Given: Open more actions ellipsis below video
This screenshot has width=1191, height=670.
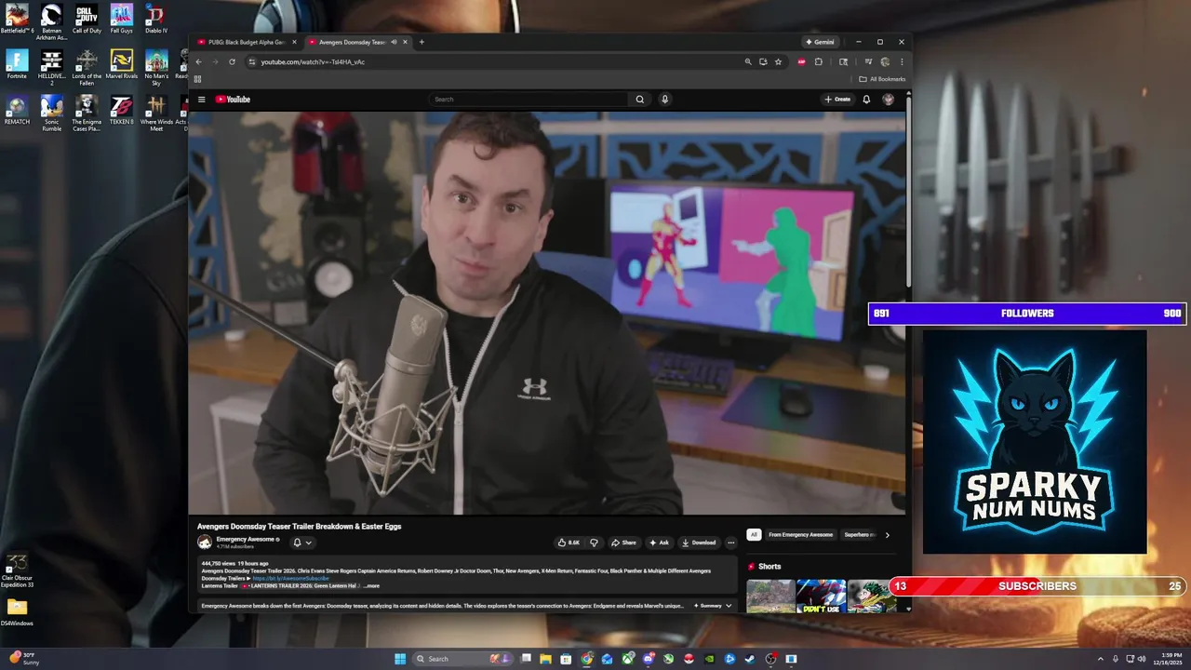Looking at the screenshot, I should pos(730,543).
